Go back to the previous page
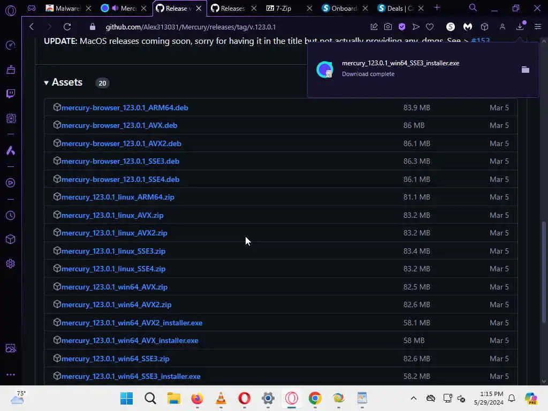 pyautogui.click(x=32, y=27)
